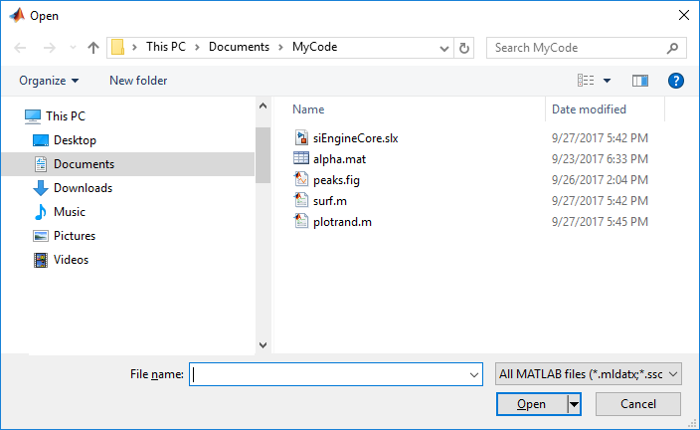Click the script icon of plotrand.m

point(301,221)
